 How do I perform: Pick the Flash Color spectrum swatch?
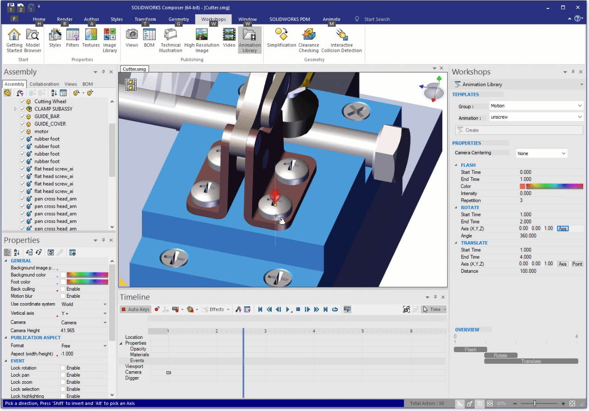[555, 186]
